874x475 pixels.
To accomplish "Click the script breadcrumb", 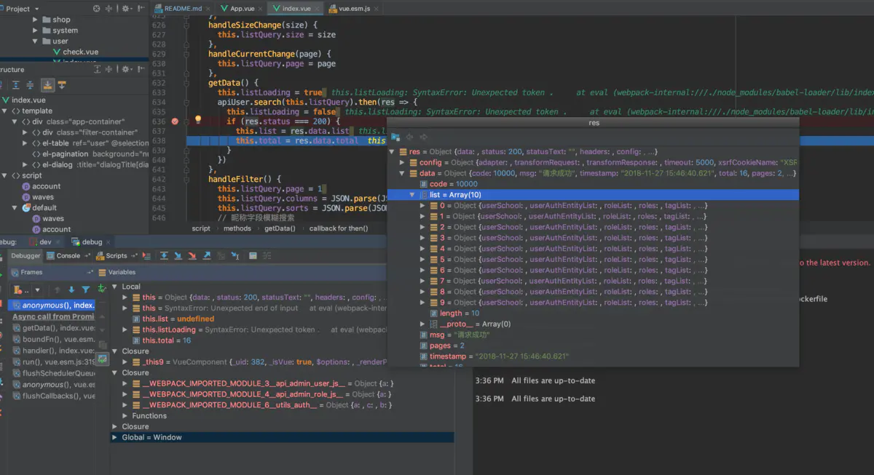I will 201,228.
